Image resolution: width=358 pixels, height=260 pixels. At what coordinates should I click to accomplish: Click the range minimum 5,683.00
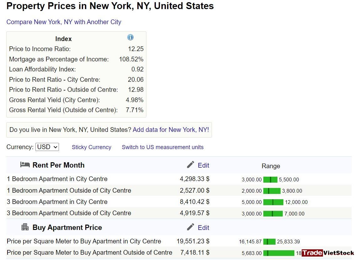(252, 253)
